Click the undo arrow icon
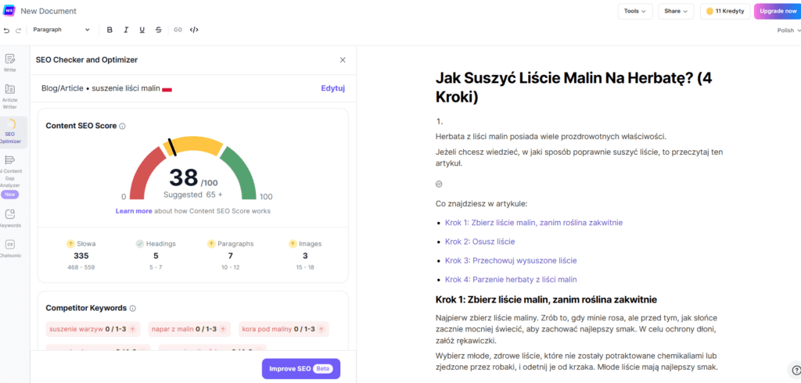The height and width of the screenshot is (383, 801). point(7,30)
